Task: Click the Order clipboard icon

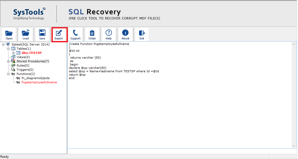Action: coord(92,34)
